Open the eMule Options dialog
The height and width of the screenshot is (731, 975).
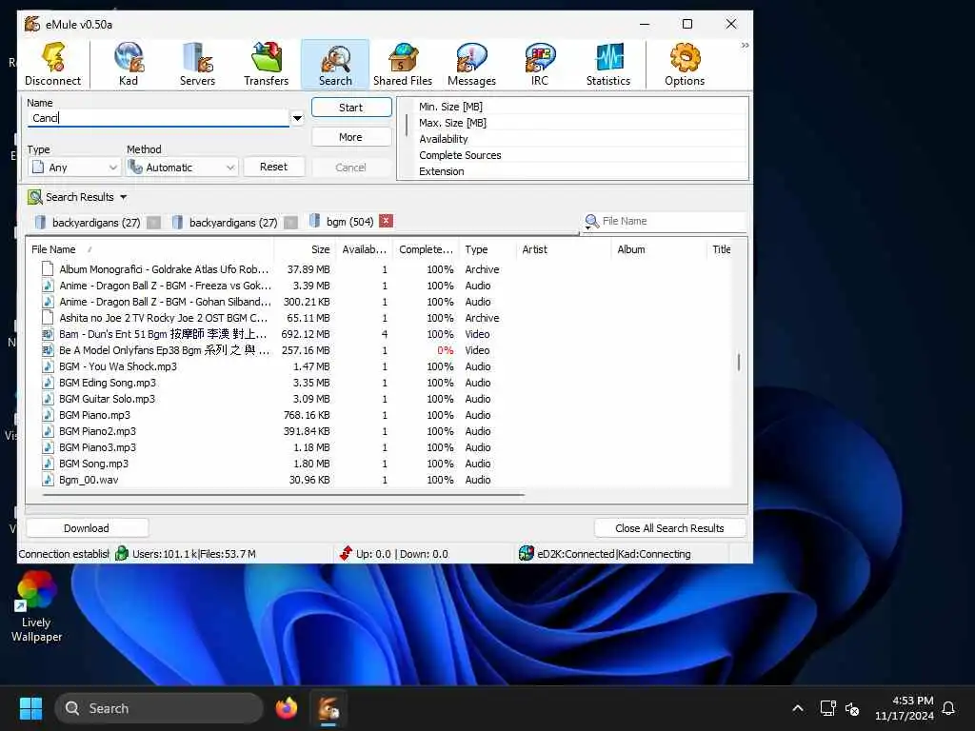click(x=685, y=65)
